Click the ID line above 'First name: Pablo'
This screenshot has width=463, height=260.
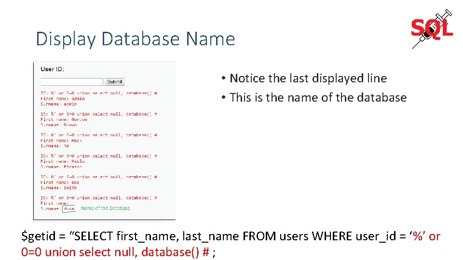pyautogui.click(x=98, y=156)
